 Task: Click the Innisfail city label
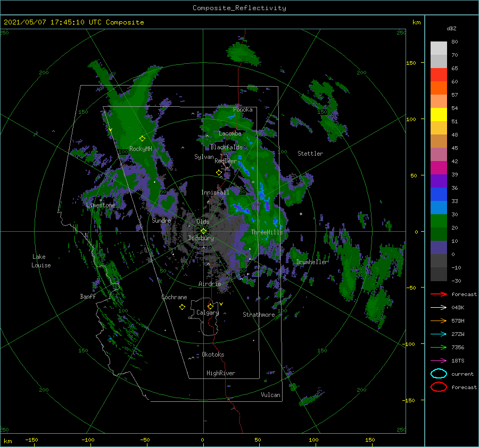(215, 192)
